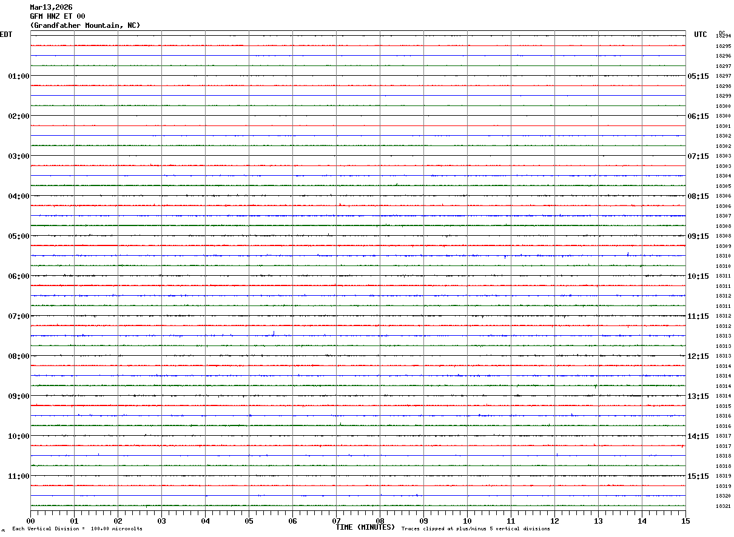Click the station code "GFM HNZ ET 00"
This screenshot has width=734, height=537.
58,16
